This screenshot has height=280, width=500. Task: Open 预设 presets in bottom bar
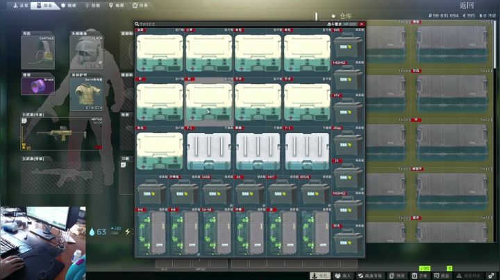[397, 276]
